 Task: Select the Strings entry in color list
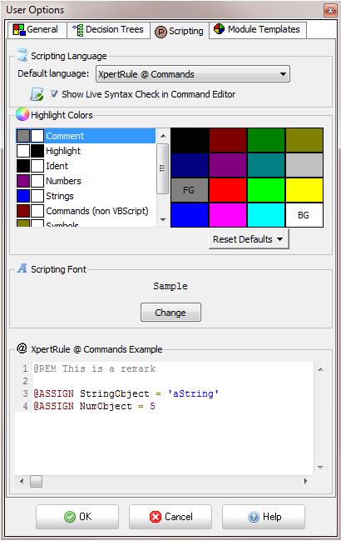click(86, 196)
